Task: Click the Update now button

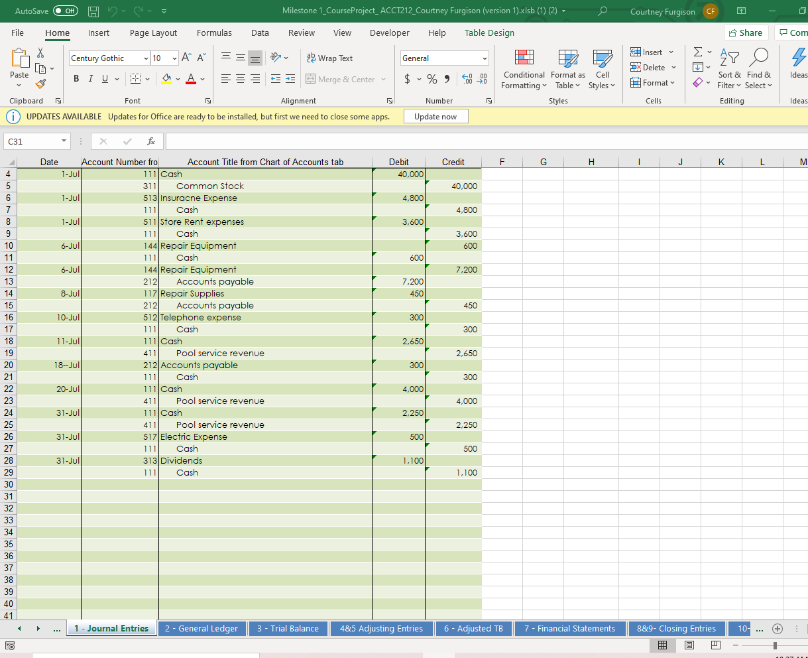Action: [x=435, y=116]
